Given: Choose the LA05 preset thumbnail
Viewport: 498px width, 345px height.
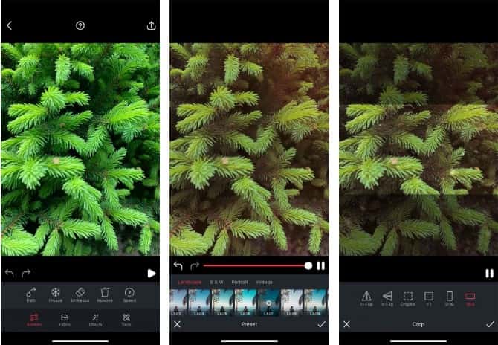Looking at the screenshot, I should (223, 303).
